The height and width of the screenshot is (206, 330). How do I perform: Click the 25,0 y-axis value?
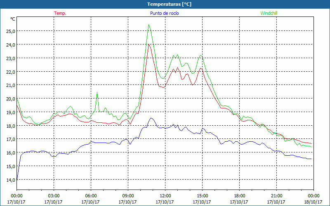11,31
